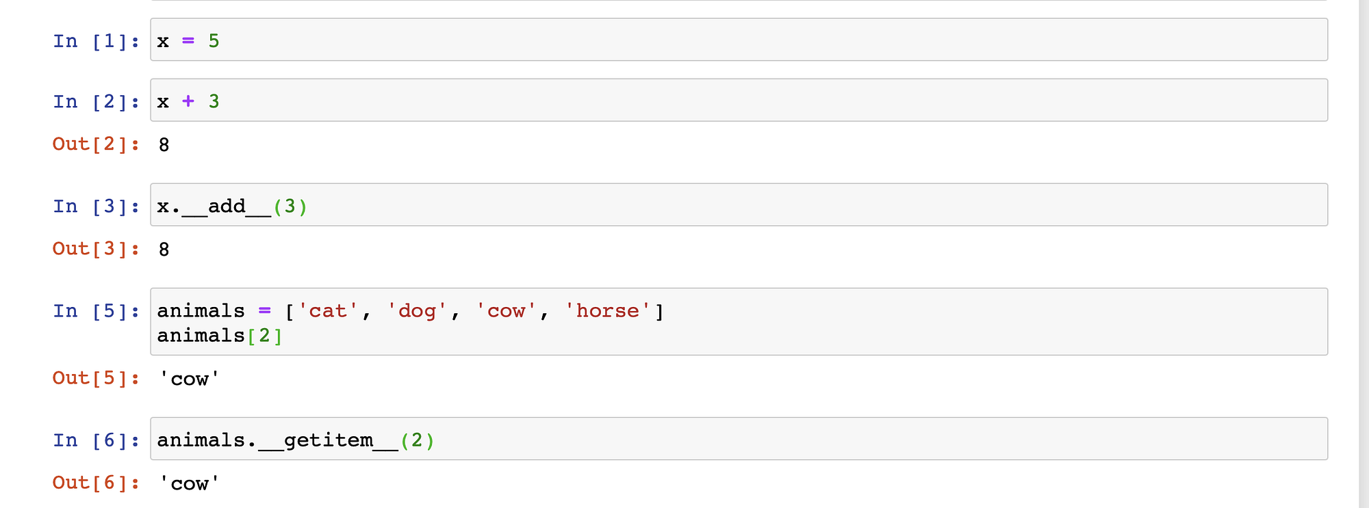This screenshot has width=1369, height=508.
Task: Click the Out[5] output prompt
Action: (x=97, y=378)
